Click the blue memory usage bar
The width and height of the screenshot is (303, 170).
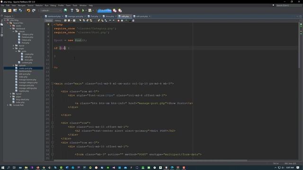tap(104, 10)
